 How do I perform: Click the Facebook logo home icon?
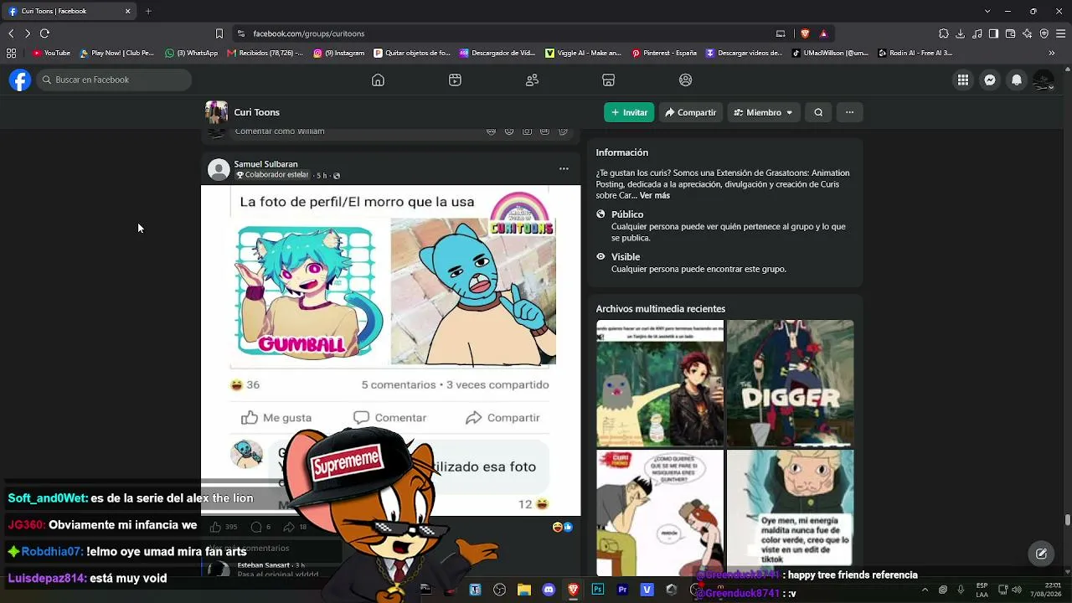point(20,80)
